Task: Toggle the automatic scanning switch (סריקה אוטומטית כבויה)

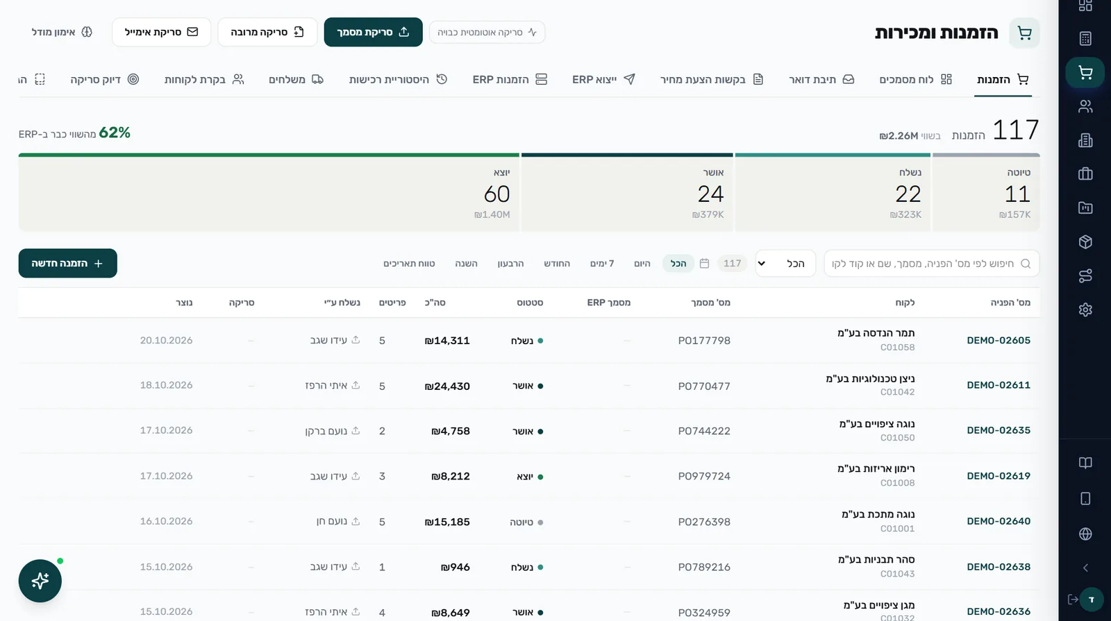Action: (487, 33)
